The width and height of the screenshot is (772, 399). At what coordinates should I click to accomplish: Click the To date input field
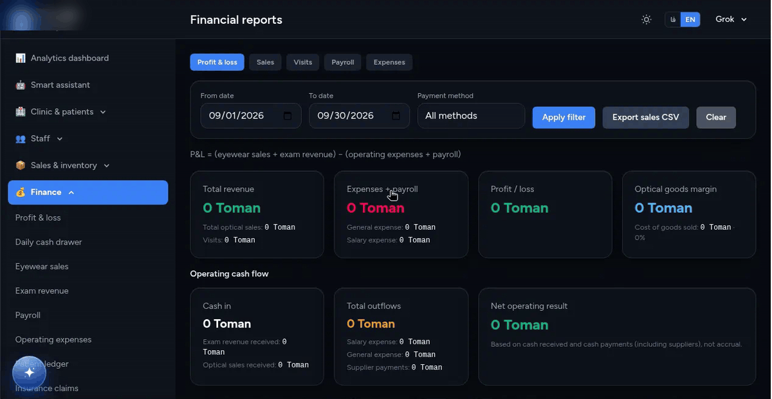click(x=359, y=116)
